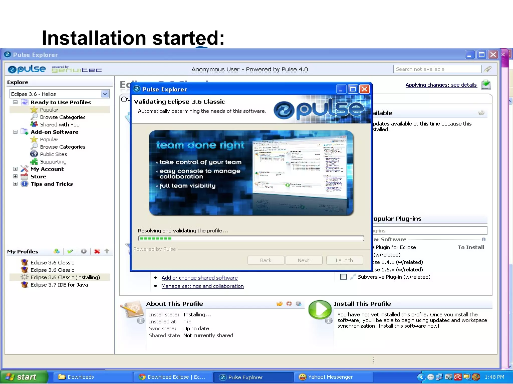
Task: Click the green download arrow icon
Action: coord(486,85)
